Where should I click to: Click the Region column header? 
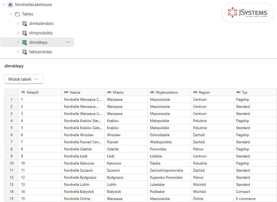coord(212,92)
